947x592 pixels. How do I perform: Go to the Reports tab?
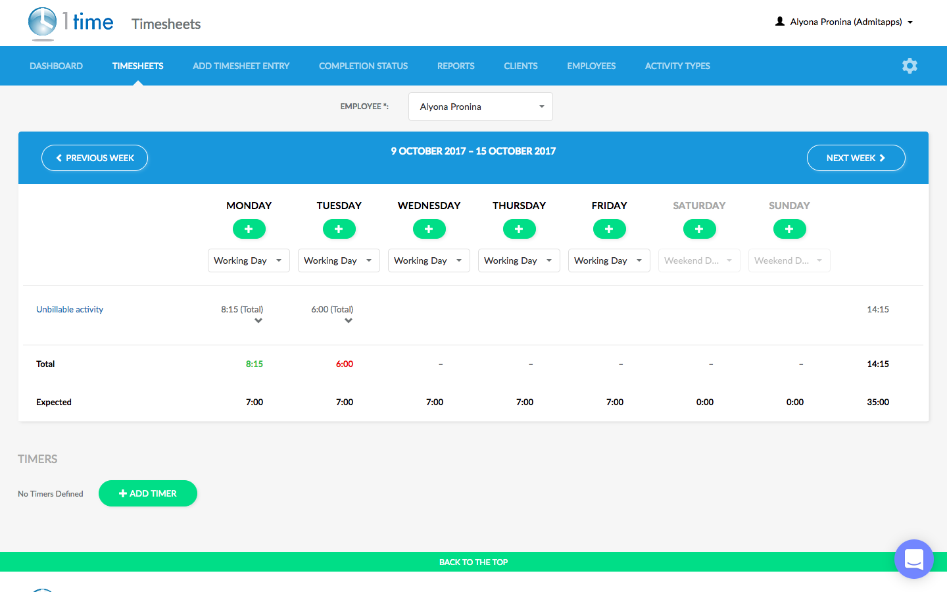click(x=456, y=66)
